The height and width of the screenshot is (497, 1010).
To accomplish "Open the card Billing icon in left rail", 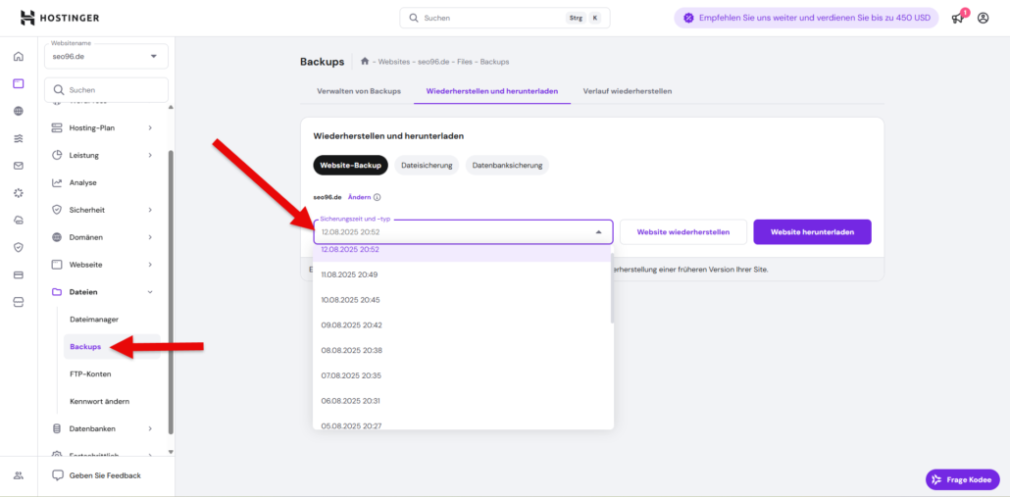I will [x=18, y=274].
